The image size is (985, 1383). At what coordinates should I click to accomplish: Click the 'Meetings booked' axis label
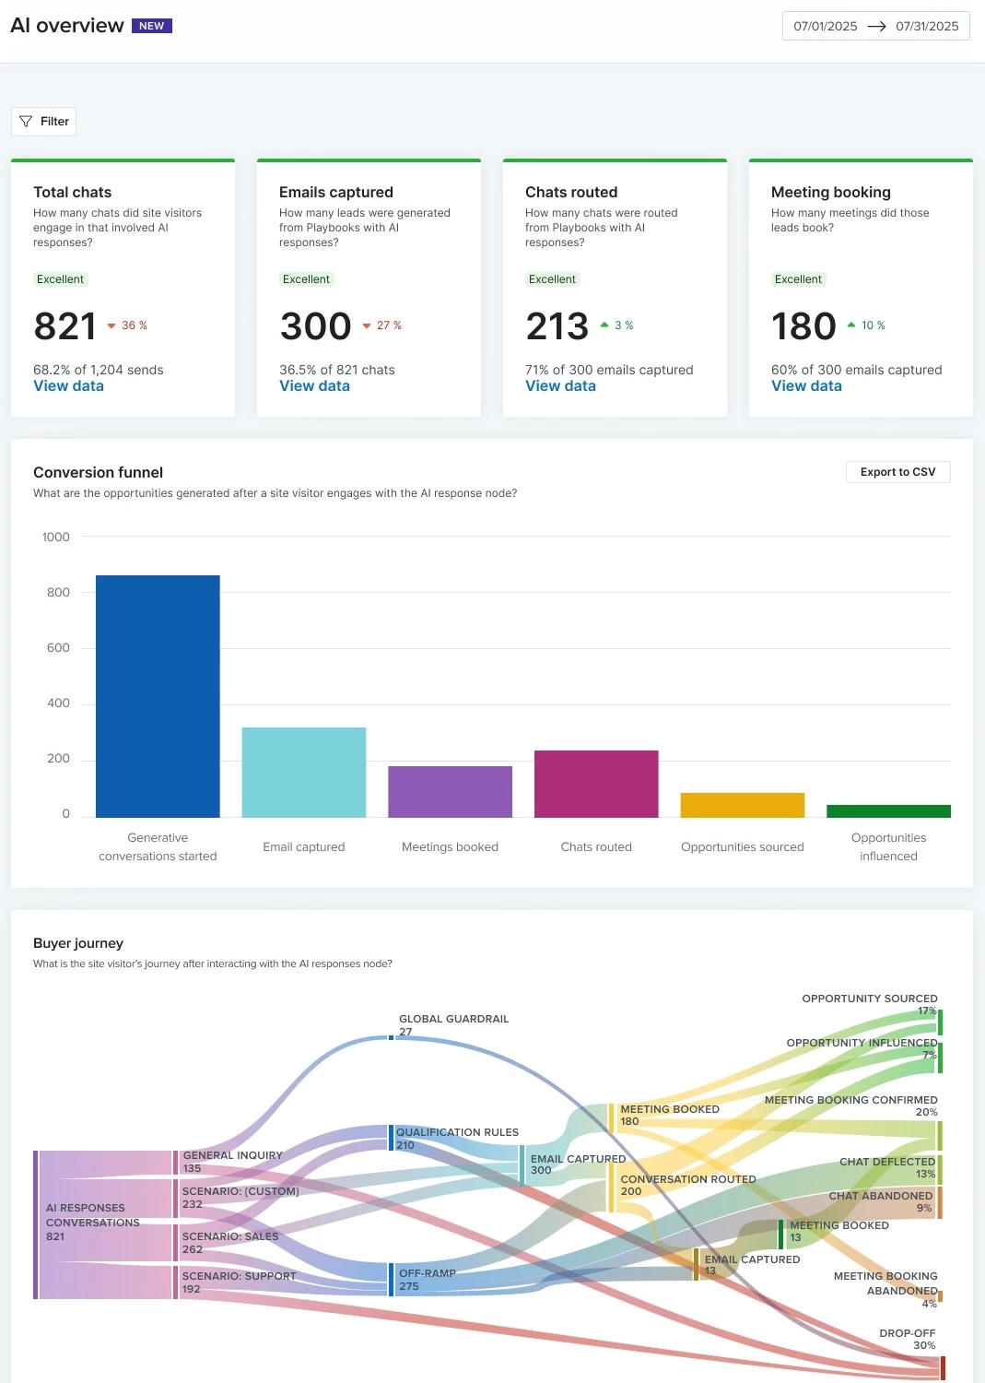click(x=450, y=847)
